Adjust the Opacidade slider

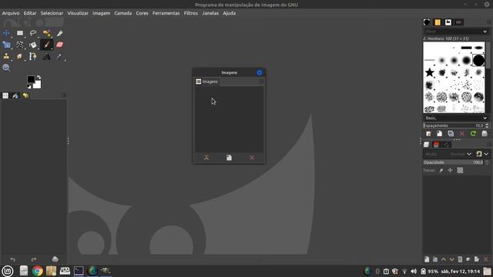tap(453, 162)
